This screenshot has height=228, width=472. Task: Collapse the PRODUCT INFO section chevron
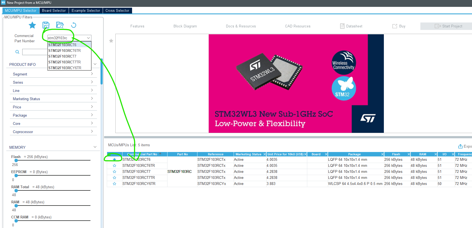tap(95, 64)
